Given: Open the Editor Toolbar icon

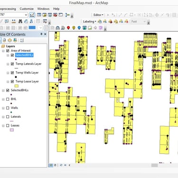Looking at the screenshot, I should pyautogui.click(x=32, y=15).
